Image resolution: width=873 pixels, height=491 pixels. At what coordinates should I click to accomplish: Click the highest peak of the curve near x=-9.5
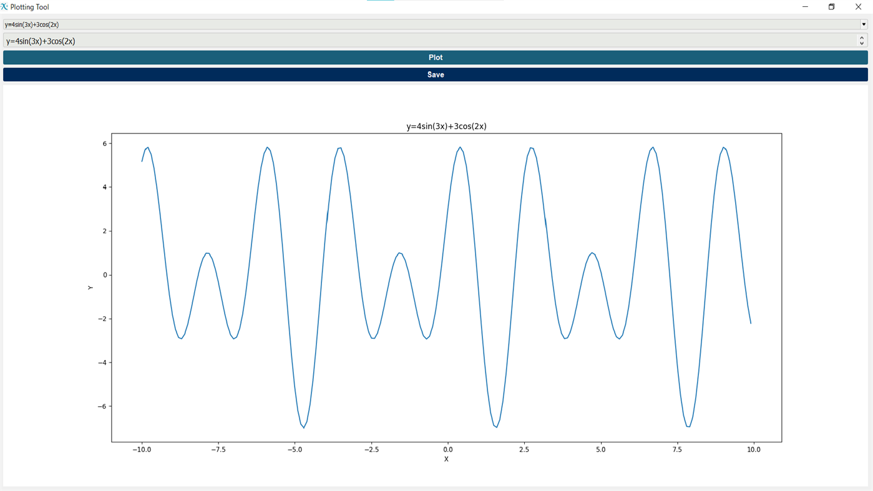point(149,148)
